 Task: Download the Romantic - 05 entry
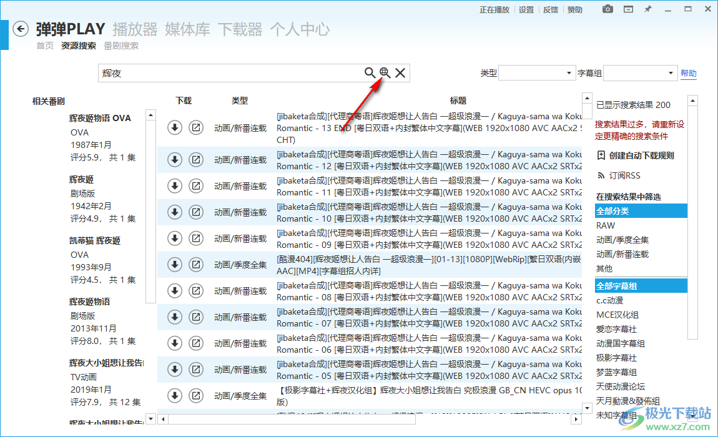[x=174, y=369]
